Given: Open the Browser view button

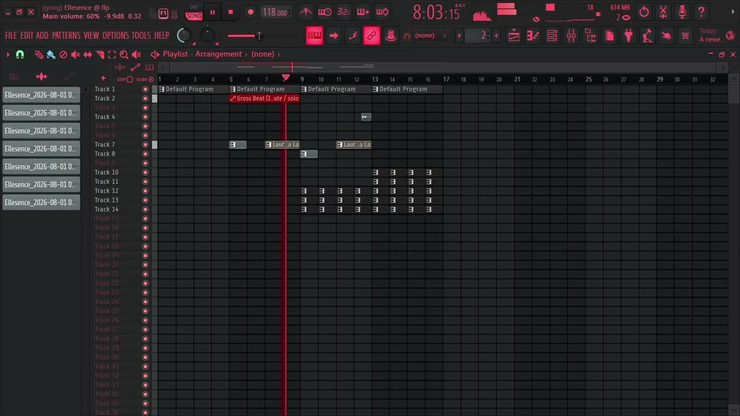Looking at the screenshot, I should (590, 36).
